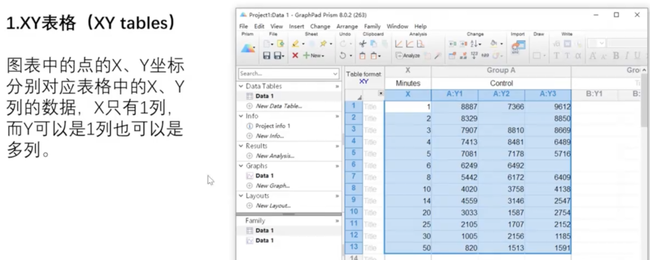Click New Analysis... under Results

pyautogui.click(x=277, y=156)
